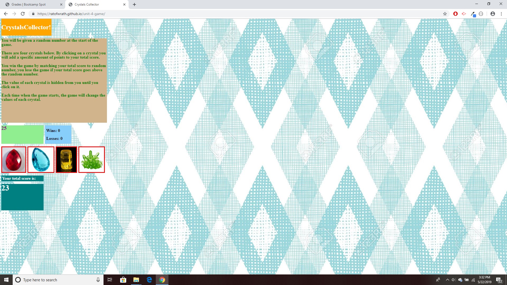Restore down the Chrome window
507x285 pixels.
click(x=489, y=4)
